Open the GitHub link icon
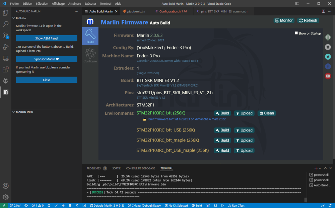The height and width of the screenshot is (208, 335). 328,47
